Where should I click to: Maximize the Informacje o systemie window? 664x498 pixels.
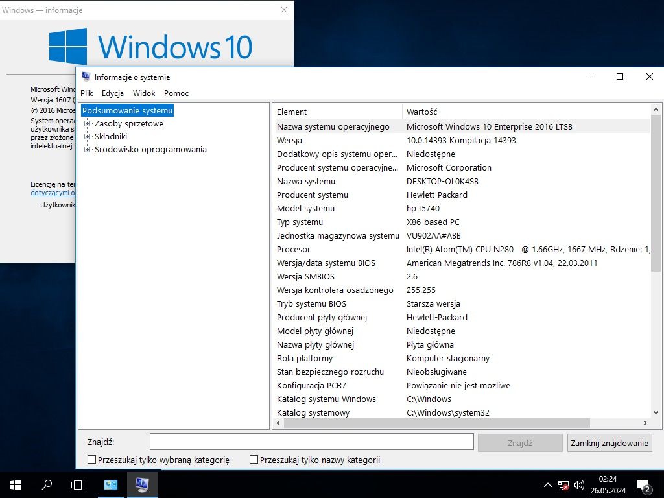tap(620, 77)
